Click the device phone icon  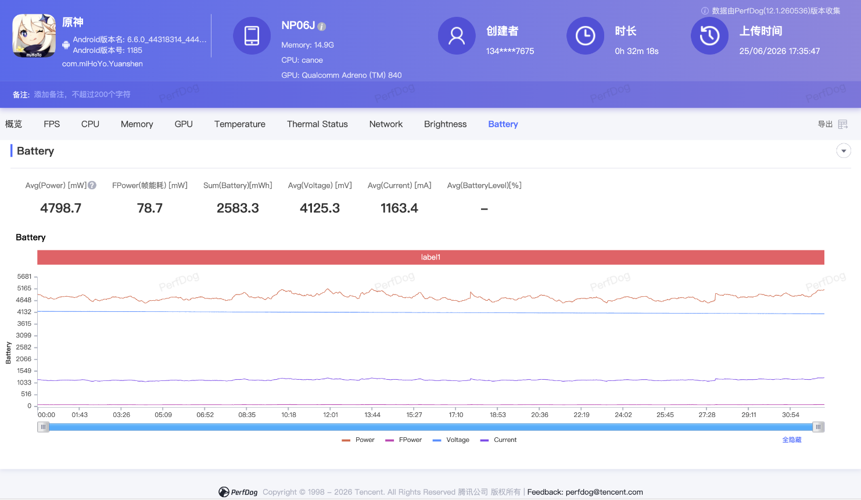[252, 35]
